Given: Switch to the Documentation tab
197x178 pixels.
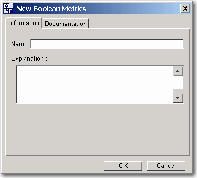Looking at the screenshot, I should [65, 24].
